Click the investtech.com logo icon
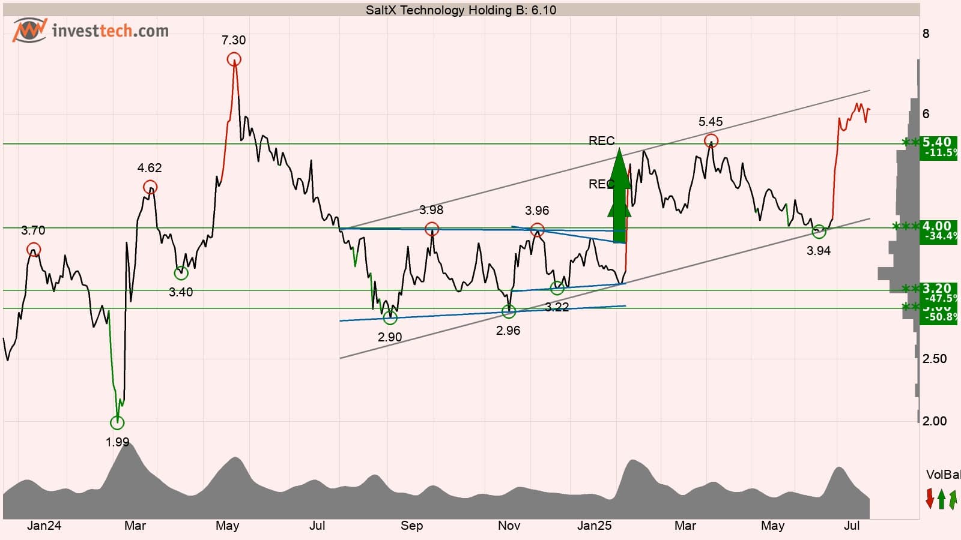The width and height of the screenshot is (961, 540). 30,30
